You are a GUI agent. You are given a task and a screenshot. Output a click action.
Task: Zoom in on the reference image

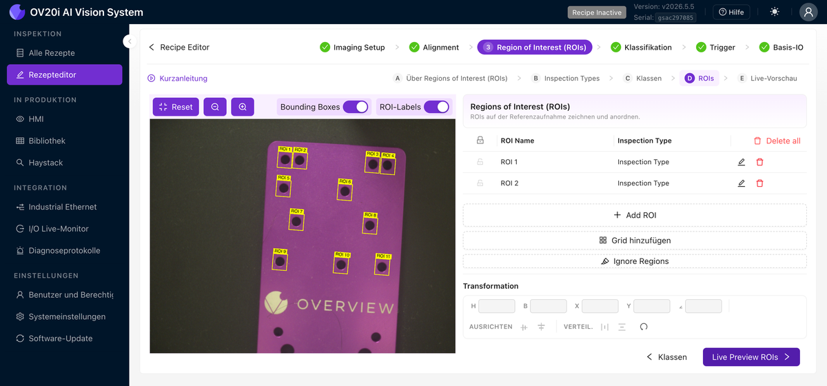pyautogui.click(x=243, y=107)
